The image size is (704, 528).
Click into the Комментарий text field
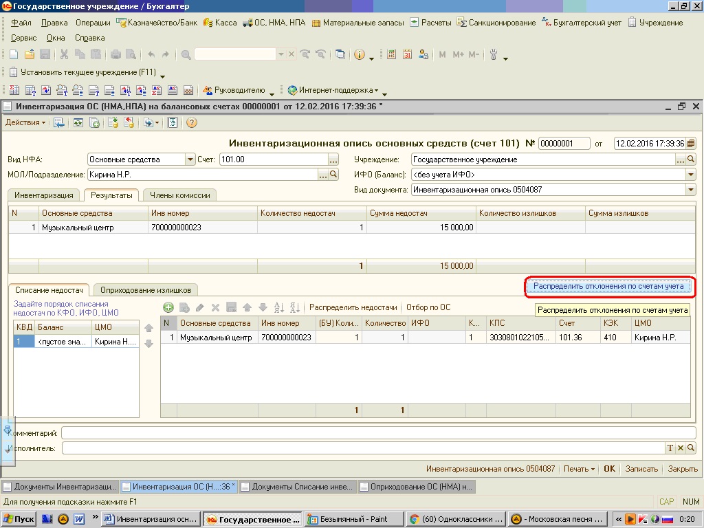378,433
